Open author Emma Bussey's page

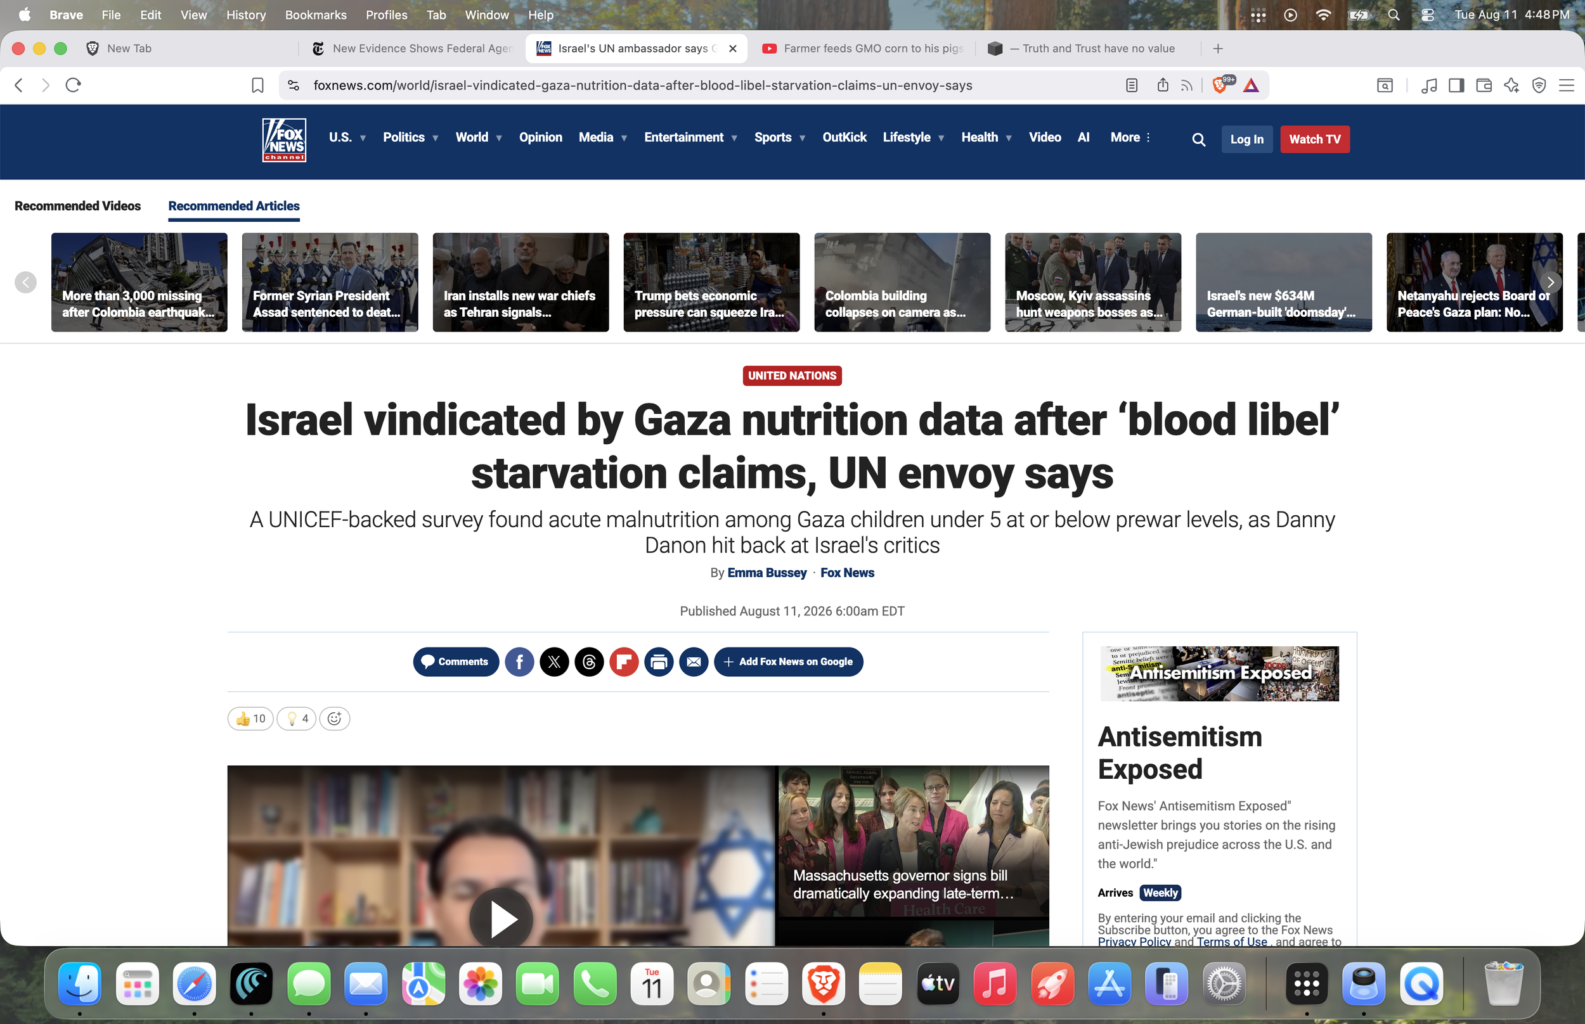coord(767,572)
